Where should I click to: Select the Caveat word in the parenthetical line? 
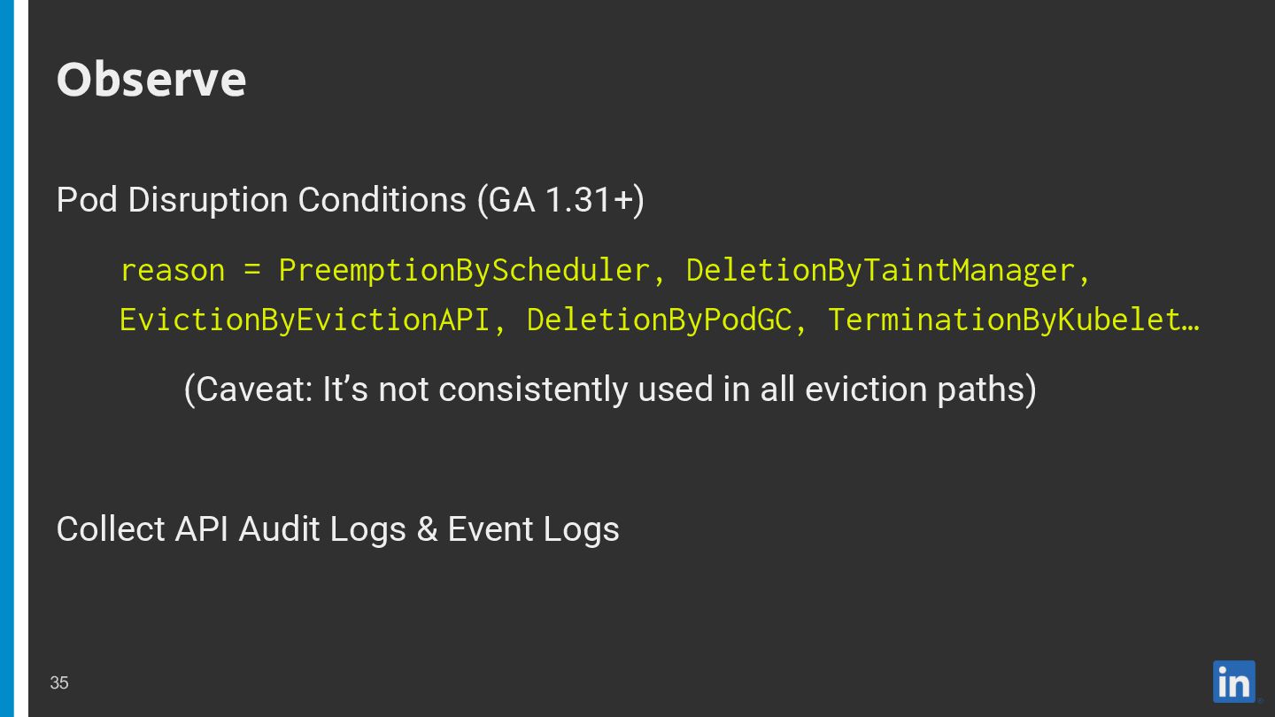coord(247,389)
